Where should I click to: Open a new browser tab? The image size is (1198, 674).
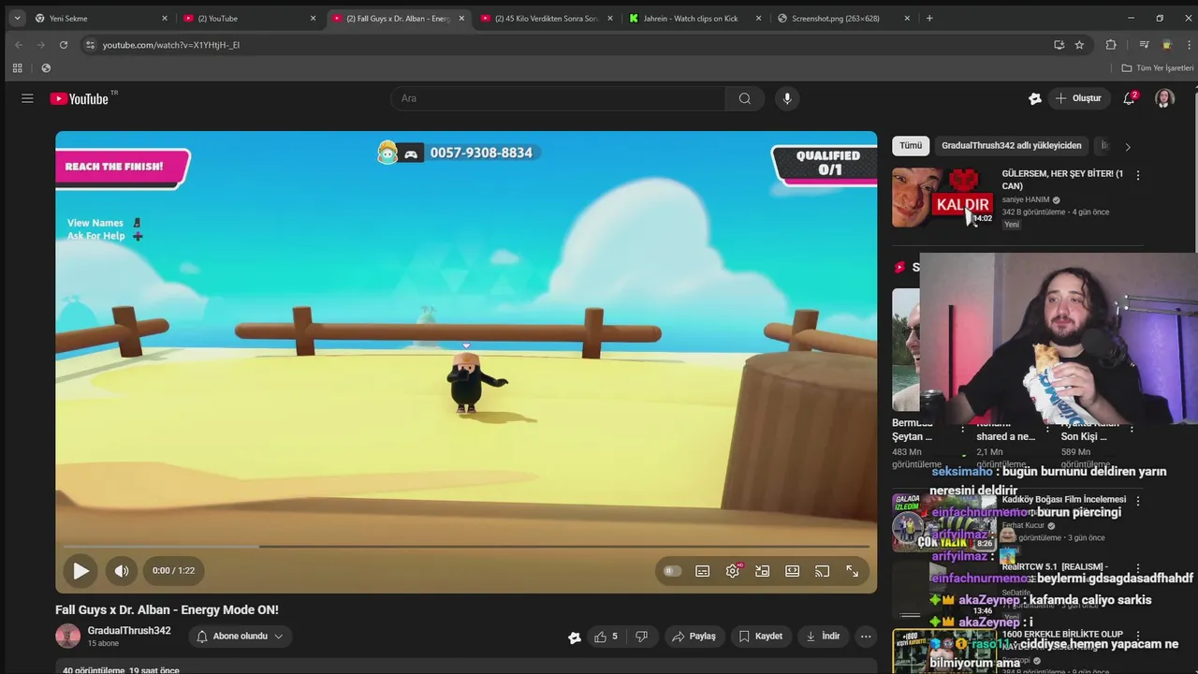929,18
